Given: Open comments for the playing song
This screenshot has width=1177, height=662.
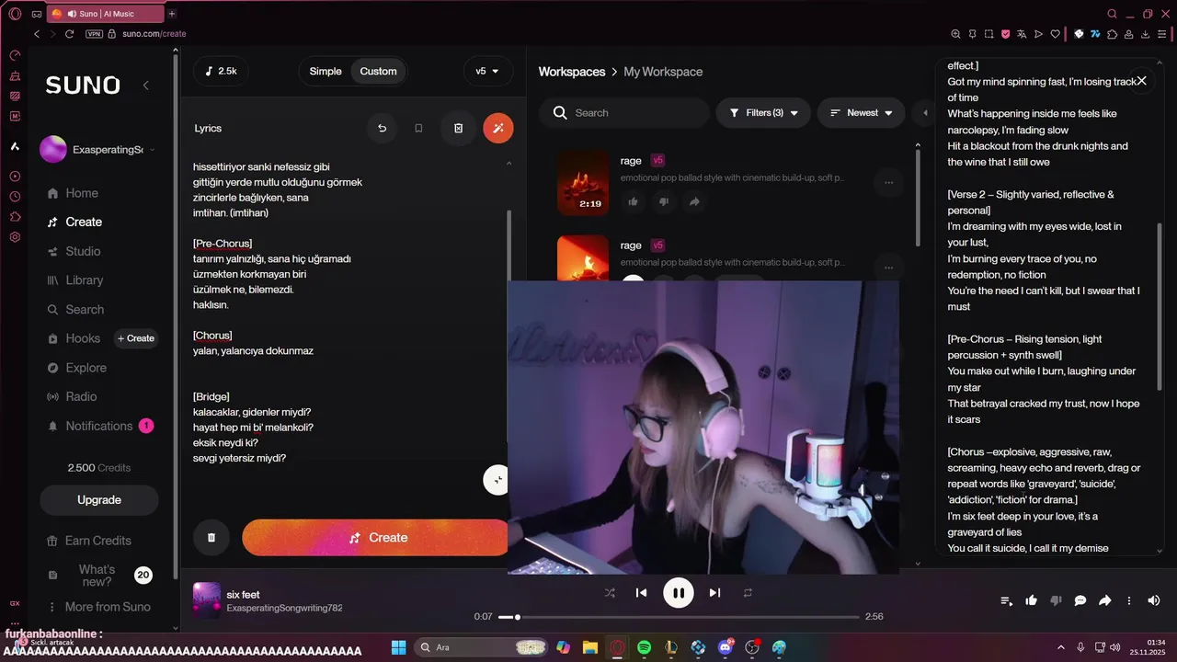Looking at the screenshot, I should point(1080,600).
